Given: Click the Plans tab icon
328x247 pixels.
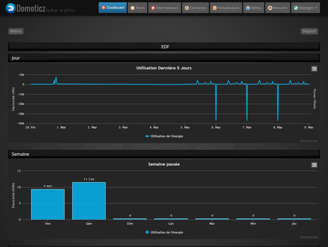Looking at the screenshot, I should (x=132, y=8).
